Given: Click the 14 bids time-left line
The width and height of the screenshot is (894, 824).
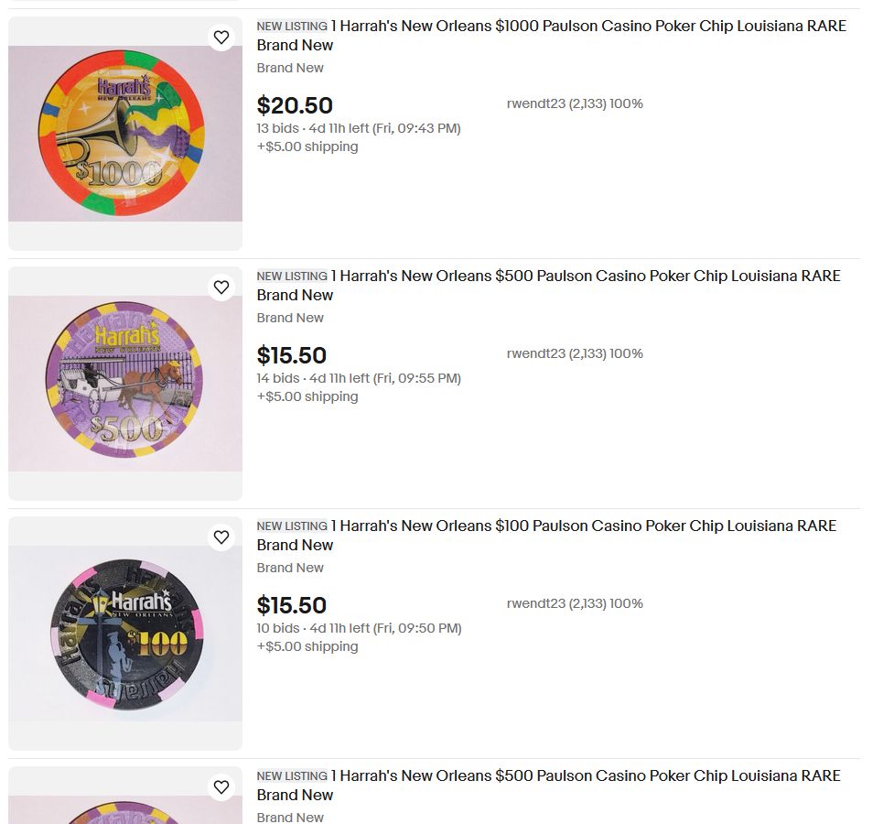Looking at the screenshot, I should 359,379.
